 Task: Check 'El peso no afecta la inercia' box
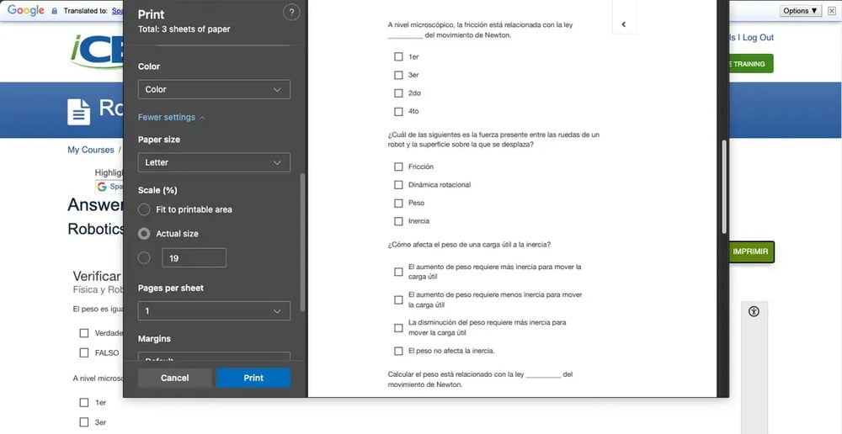coord(398,351)
